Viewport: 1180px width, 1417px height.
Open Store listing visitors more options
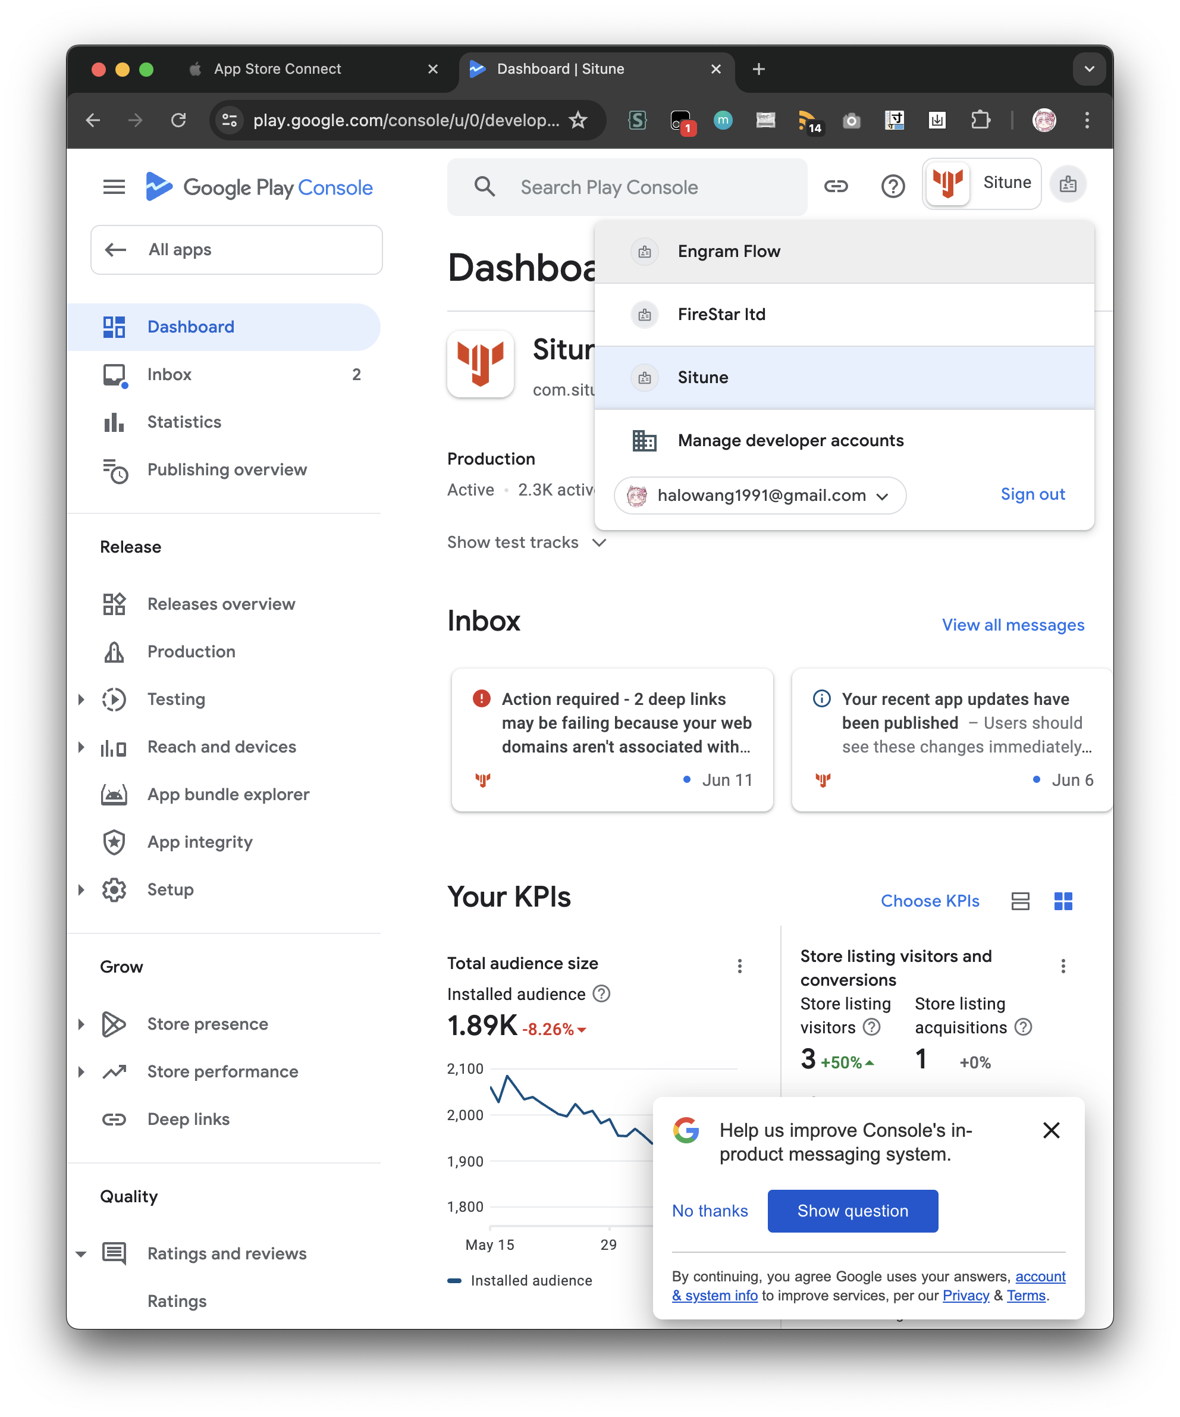tap(1063, 965)
